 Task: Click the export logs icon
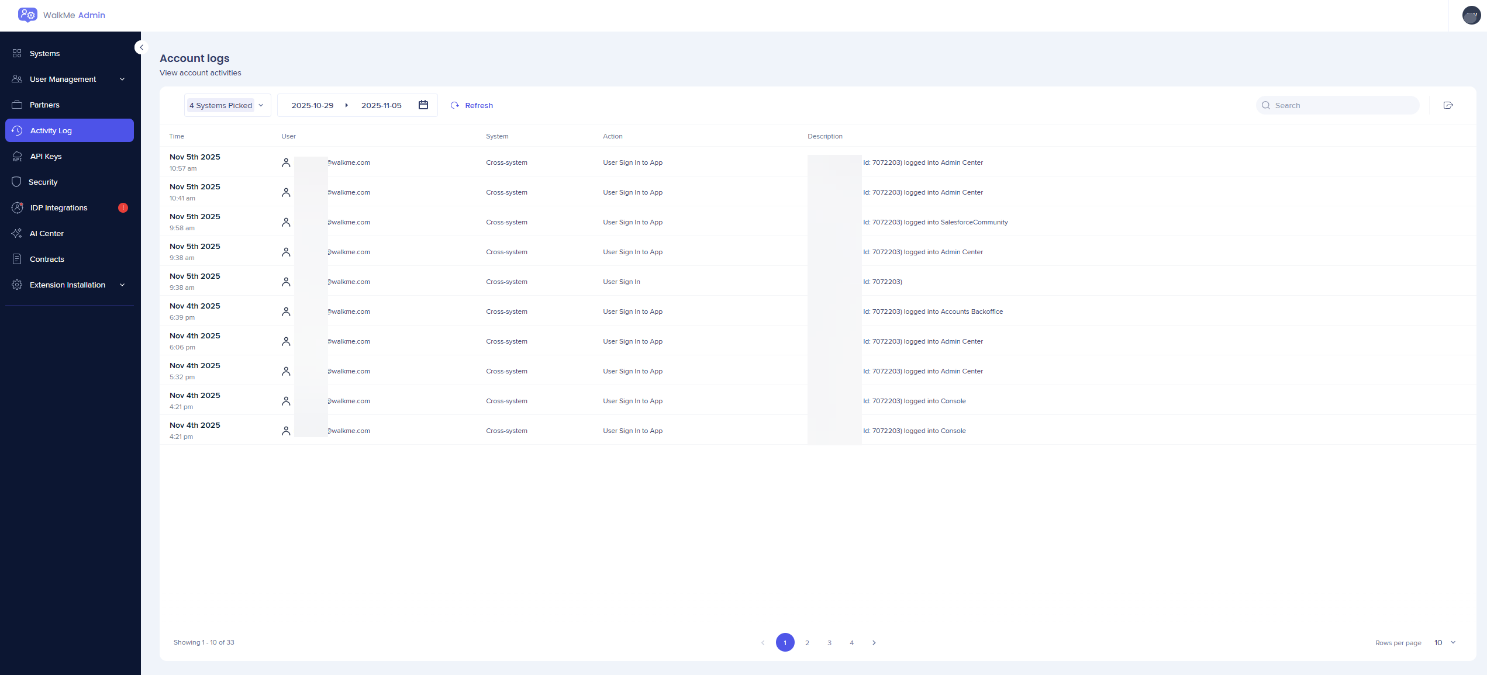click(x=1448, y=105)
